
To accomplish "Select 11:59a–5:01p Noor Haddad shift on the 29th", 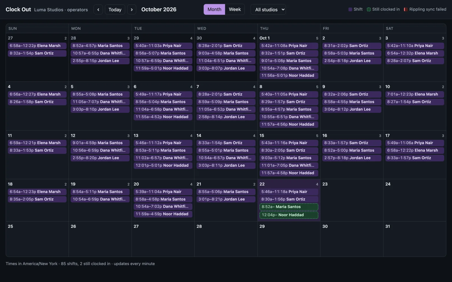I will 163,68.
